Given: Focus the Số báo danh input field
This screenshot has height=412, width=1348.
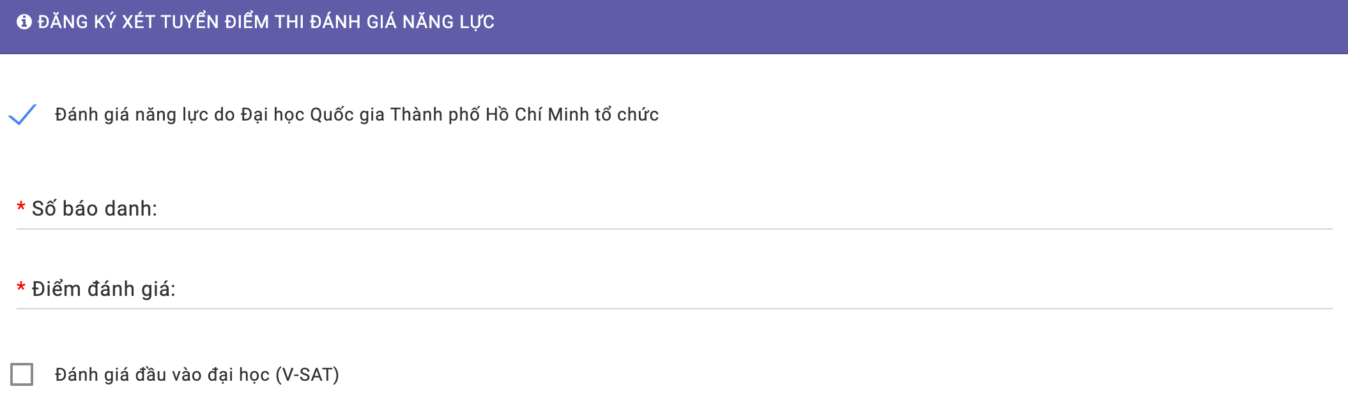Looking at the screenshot, I should pos(703,209).
